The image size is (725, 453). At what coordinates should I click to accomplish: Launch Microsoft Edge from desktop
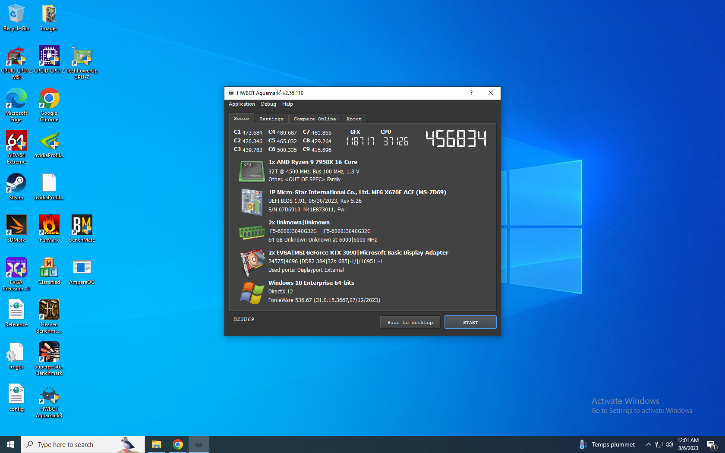(x=16, y=105)
